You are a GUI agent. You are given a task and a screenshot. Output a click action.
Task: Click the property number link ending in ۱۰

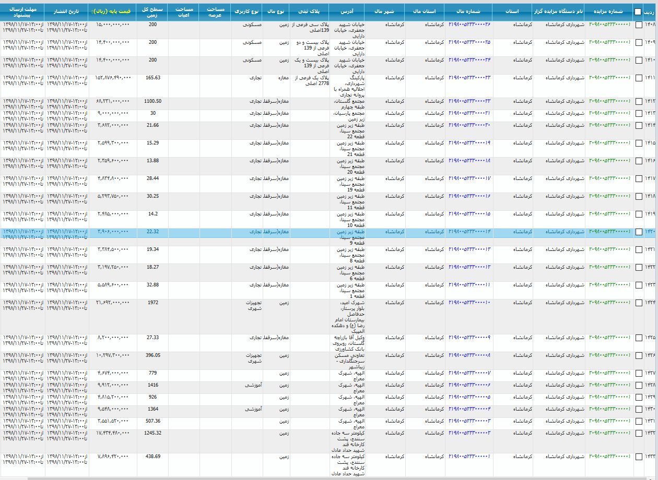tap(469, 302)
